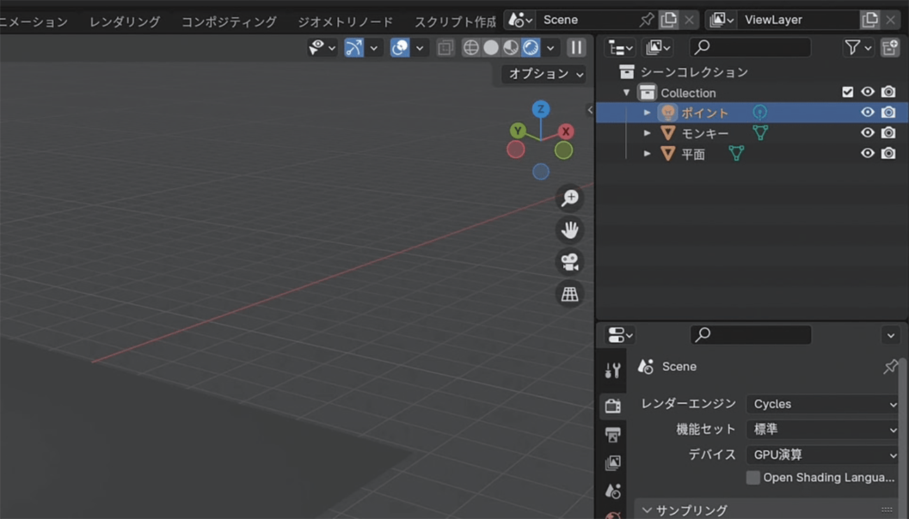The width and height of the screenshot is (909, 519).
Task: Click the hand pan view icon
Action: 570,230
